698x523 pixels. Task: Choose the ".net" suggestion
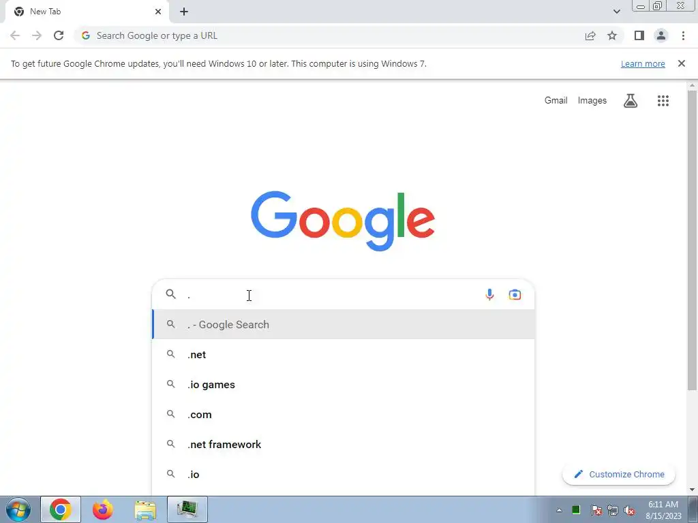point(344,354)
